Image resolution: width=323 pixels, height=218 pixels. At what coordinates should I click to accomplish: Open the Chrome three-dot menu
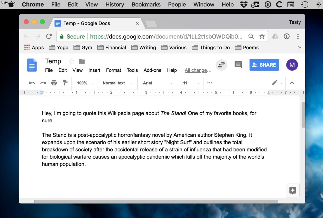pyautogui.click(x=298, y=36)
